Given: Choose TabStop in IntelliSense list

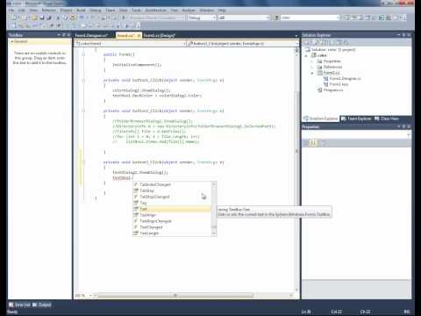Looking at the screenshot, I should click(x=172, y=190).
